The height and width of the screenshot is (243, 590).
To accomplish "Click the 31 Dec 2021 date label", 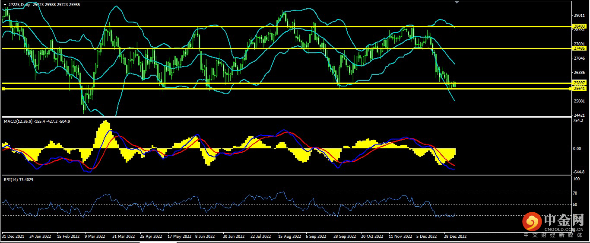I will coord(12,237).
